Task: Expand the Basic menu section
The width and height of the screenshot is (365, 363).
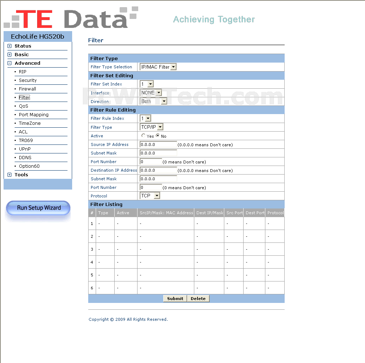Action: click(9, 55)
